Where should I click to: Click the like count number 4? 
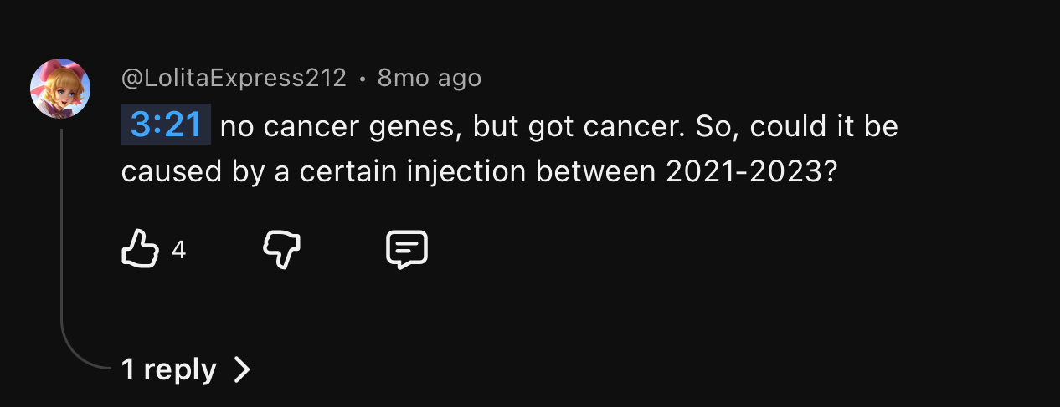[x=178, y=249]
